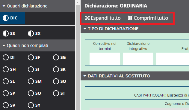Collapse the Quadri non compilati section
Image resolution: width=189 pixels, height=110 pixels.
[4, 45]
